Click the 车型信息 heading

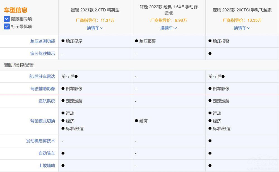coord(16,10)
